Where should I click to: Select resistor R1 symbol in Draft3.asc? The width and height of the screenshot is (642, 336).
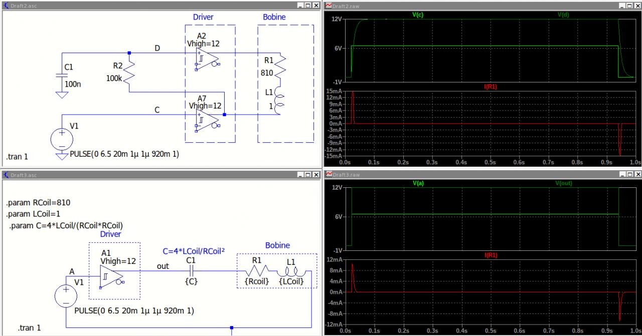click(257, 271)
